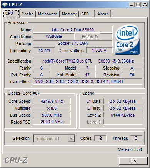
Task: Open the Memory tab
Action: (x=69, y=14)
